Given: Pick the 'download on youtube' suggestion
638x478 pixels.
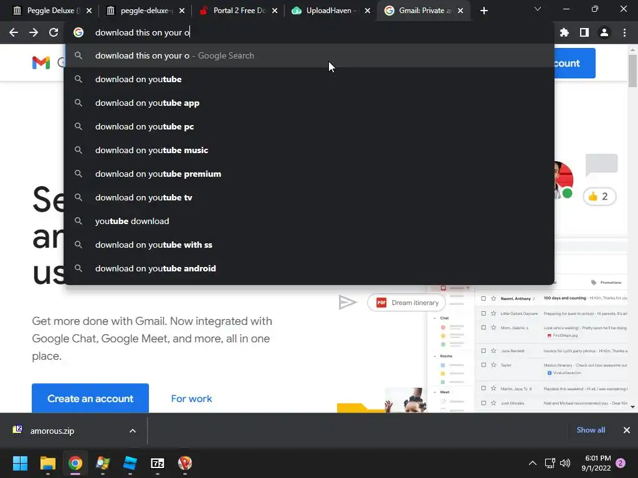Looking at the screenshot, I should (309, 79).
